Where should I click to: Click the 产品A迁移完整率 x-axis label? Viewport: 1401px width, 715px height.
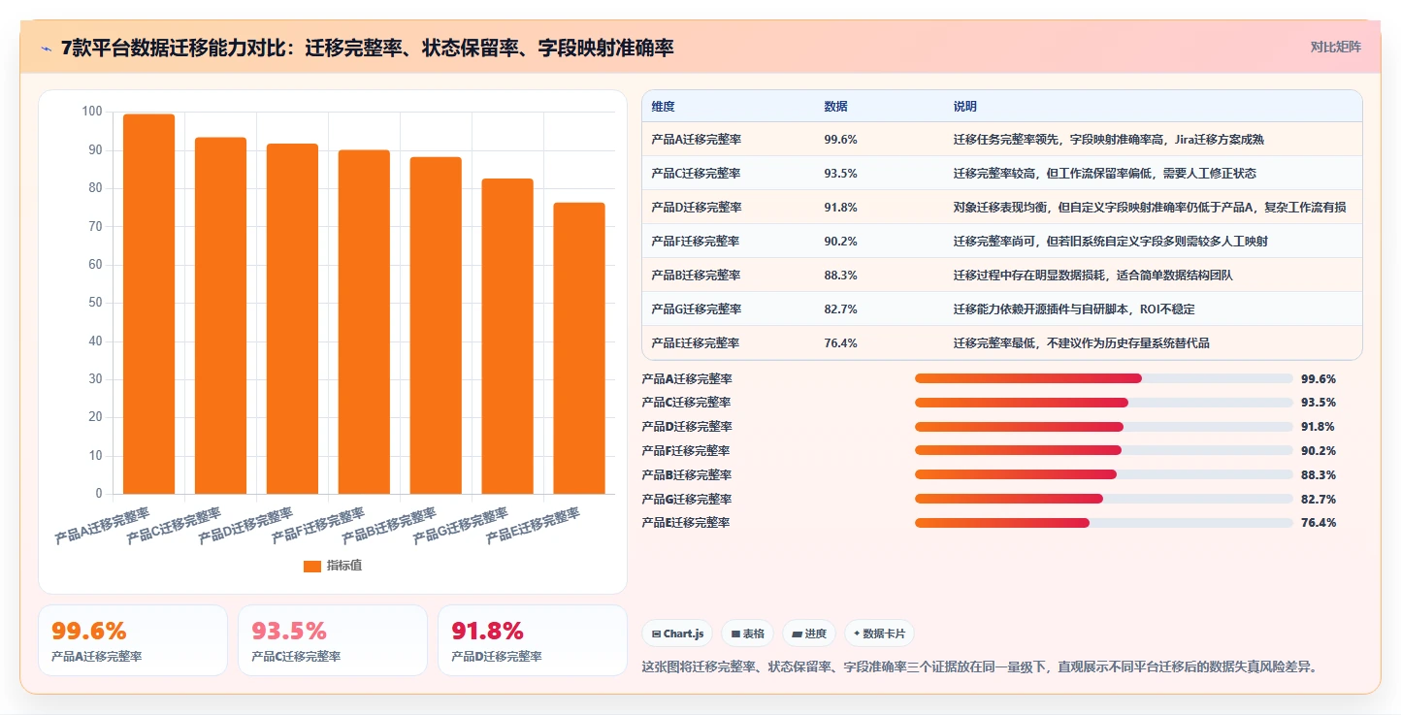click(103, 525)
